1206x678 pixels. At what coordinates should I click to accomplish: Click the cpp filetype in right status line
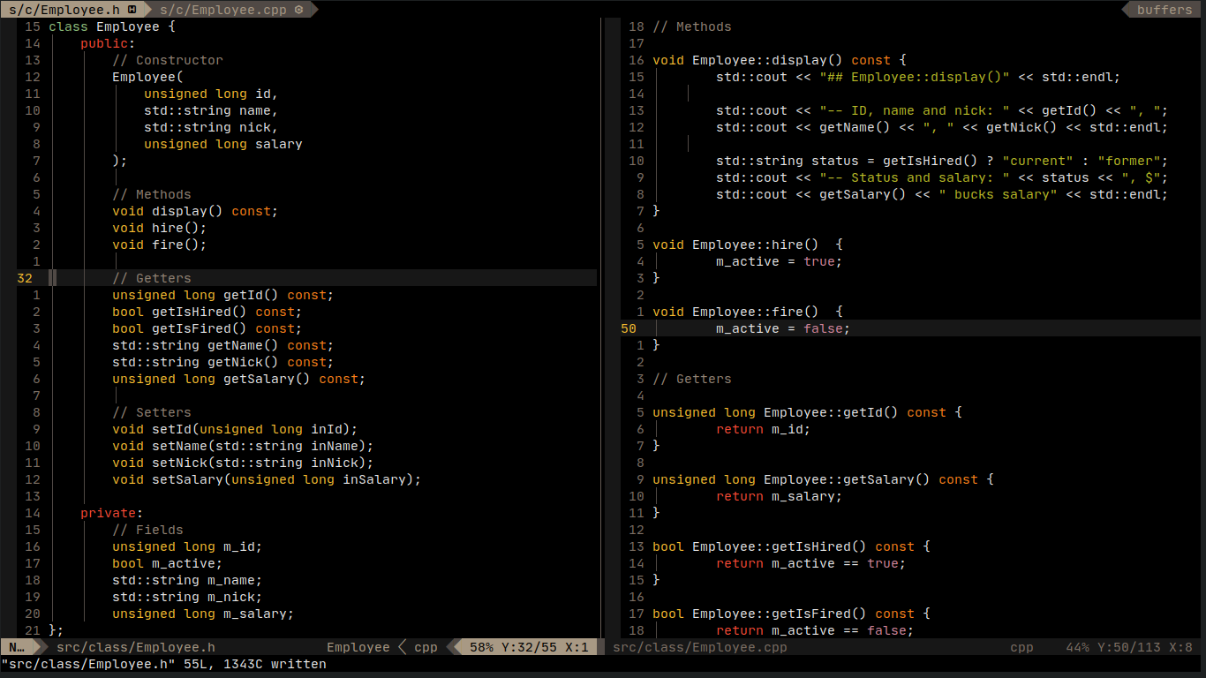tap(1022, 647)
